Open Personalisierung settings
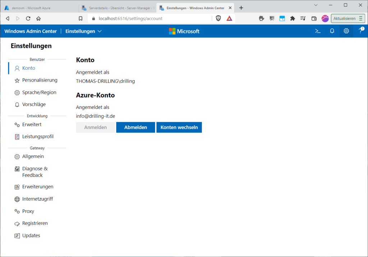 (37, 80)
